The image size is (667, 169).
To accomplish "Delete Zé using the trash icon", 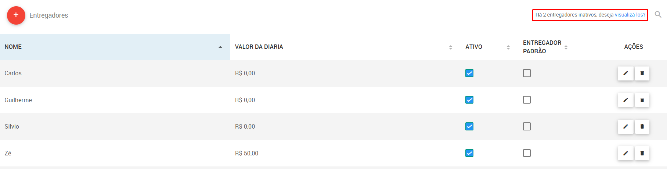I will (x=642, y=153).
